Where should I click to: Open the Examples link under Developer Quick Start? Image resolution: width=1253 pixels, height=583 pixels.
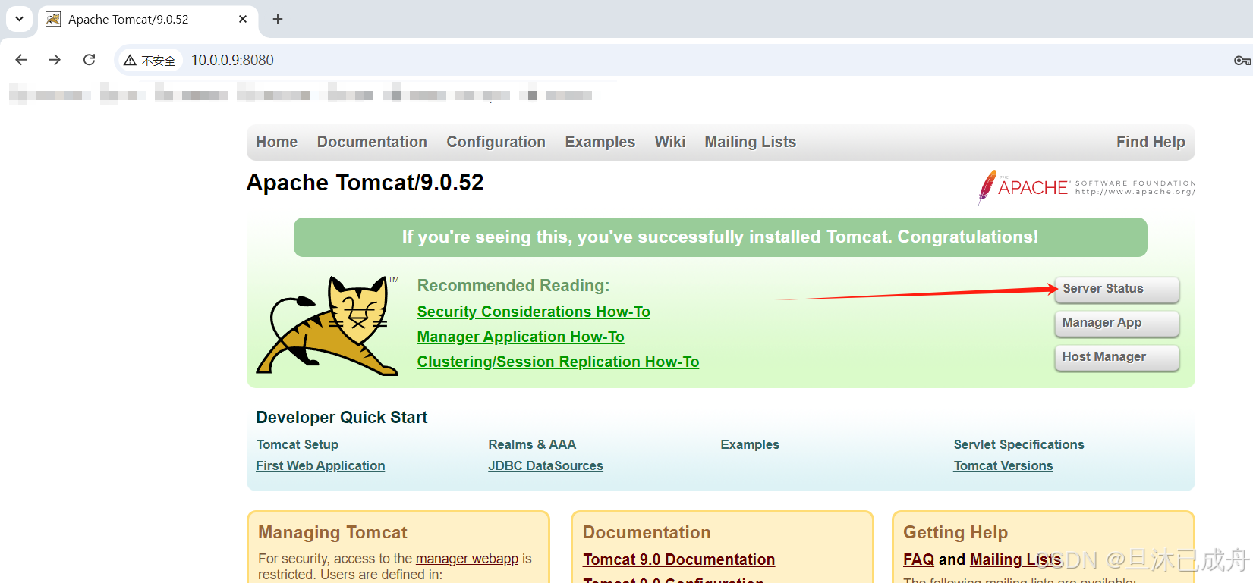pyautogui.click(x=750, y=444)
